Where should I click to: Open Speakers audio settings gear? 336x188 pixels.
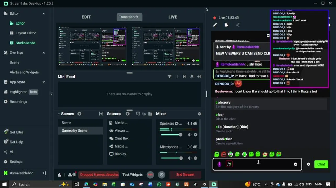coord(195,134)
